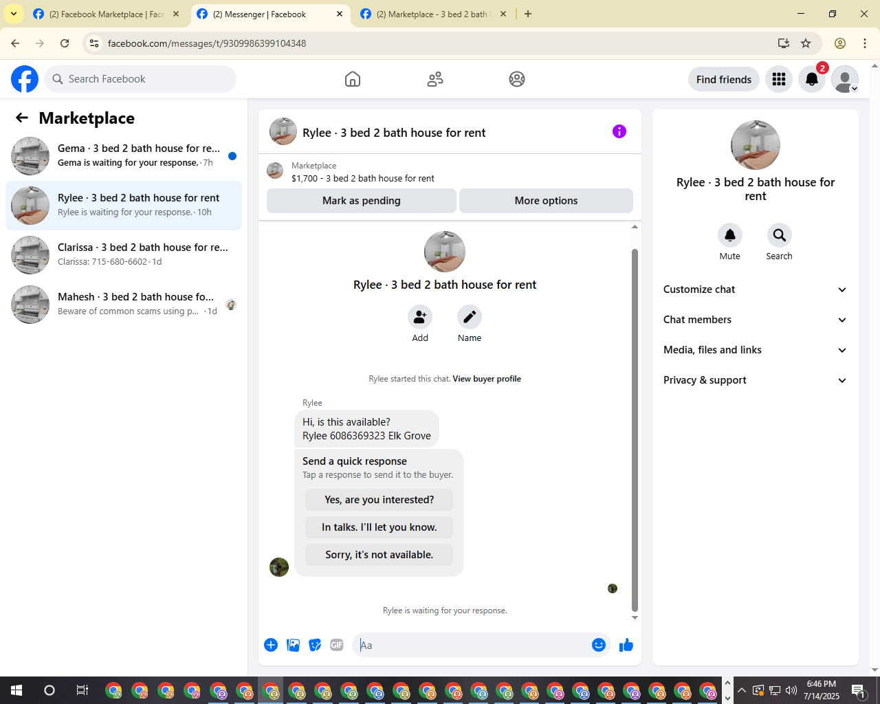880x704 pixels.
Task: Open the $1,700 listing link
Action: pyautogui.click(x=363, y=178)
